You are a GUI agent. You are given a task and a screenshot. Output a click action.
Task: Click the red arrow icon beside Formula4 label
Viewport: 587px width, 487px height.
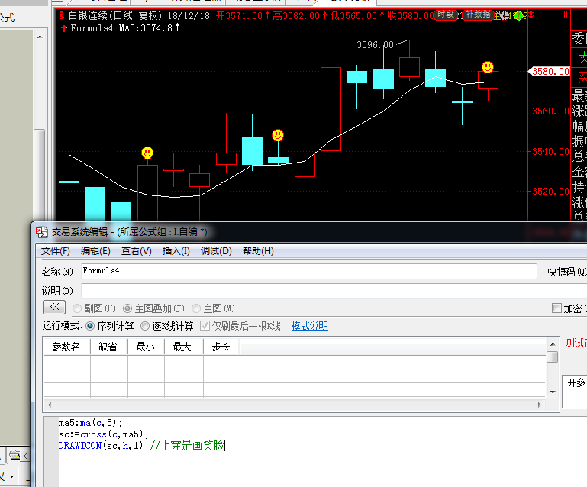[x=64, y=28]
